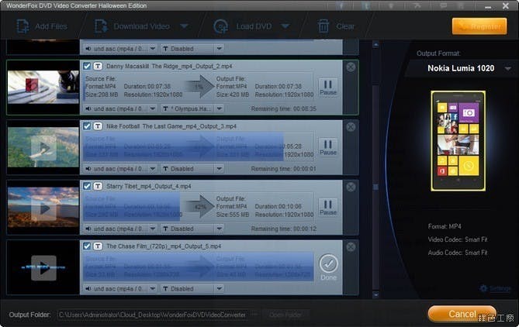The width and height of the screenshot is (519, 327).
Task: Click the Facebook icon in the title bar
Action: point(341,5)
